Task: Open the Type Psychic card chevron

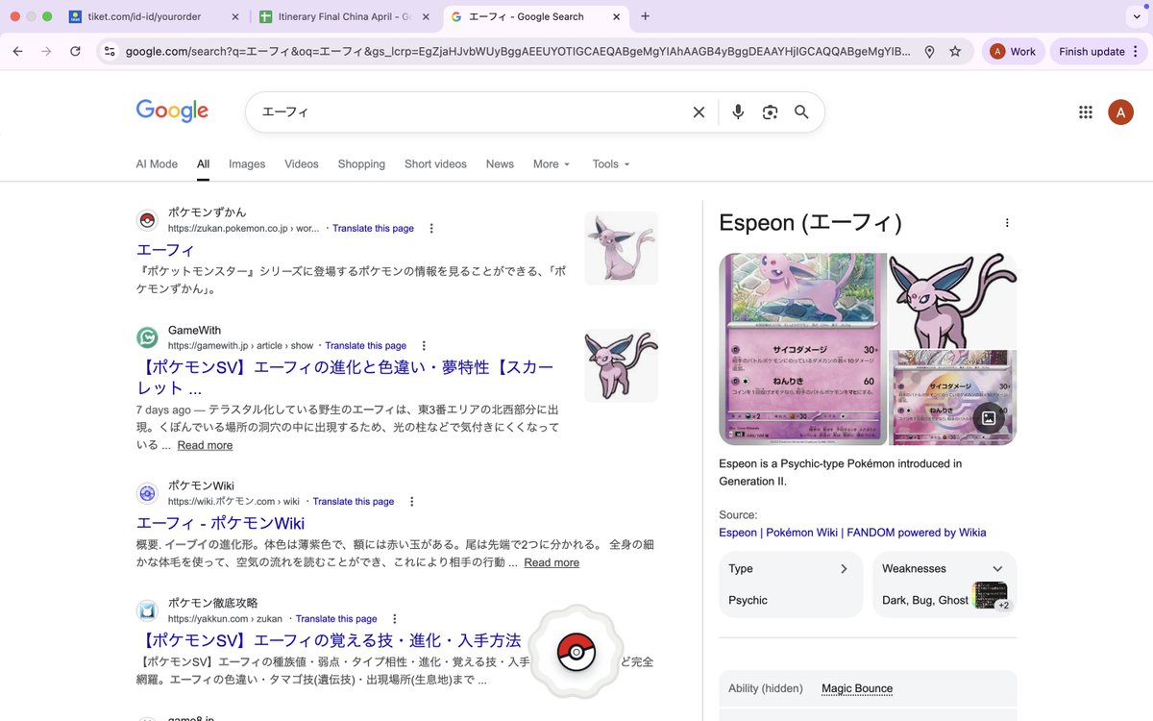Action: (x=844, y=569)
